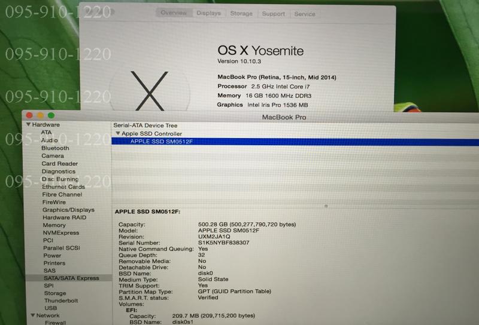Select NVMExpress in sidebar
The height and width of the screenshot is (325, 479).
coord(61,232)
